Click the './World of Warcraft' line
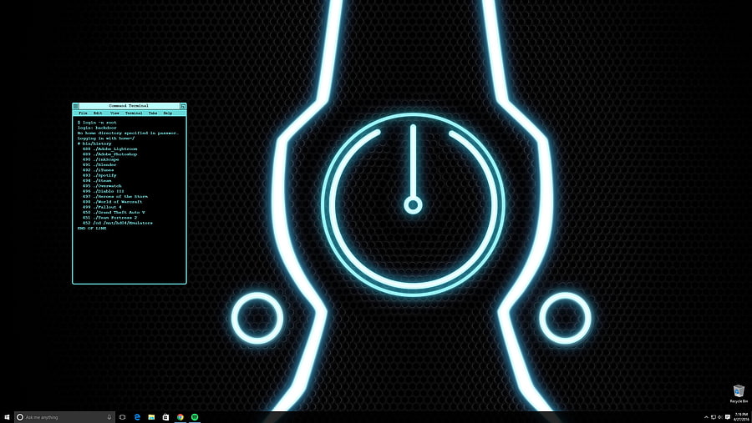The height and width of the screenshot is (423, 752). pos(113,202)
